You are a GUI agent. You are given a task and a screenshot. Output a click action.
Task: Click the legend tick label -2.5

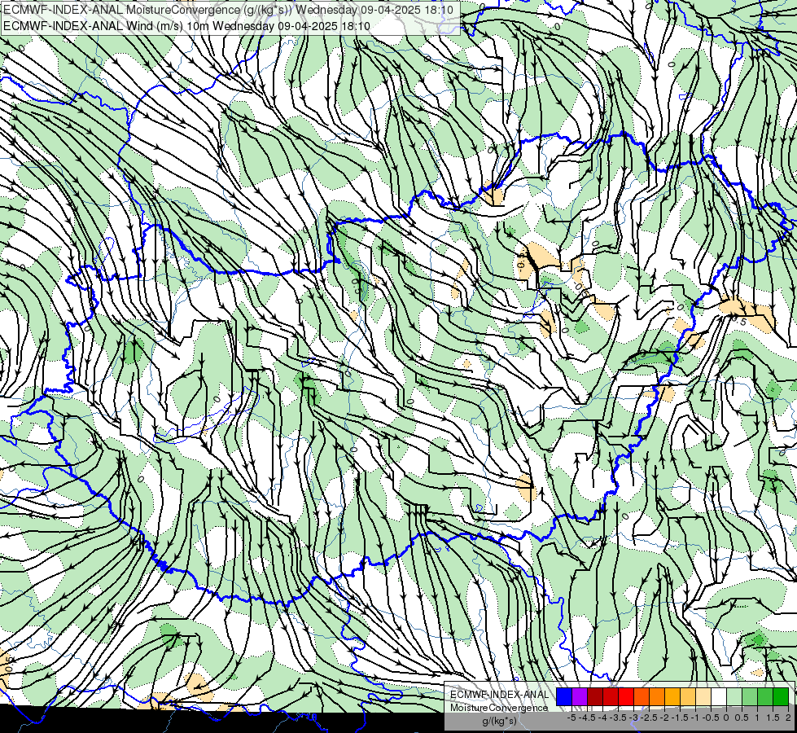pyautogui.click(x=649, y=718)
